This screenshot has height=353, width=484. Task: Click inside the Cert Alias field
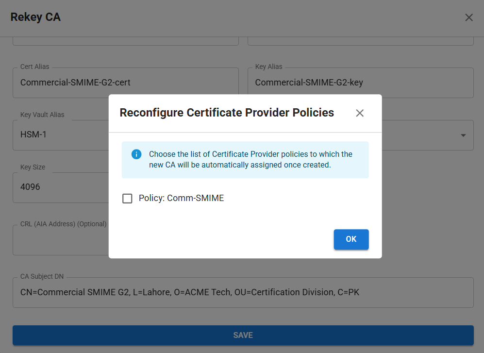click(125, 83)
